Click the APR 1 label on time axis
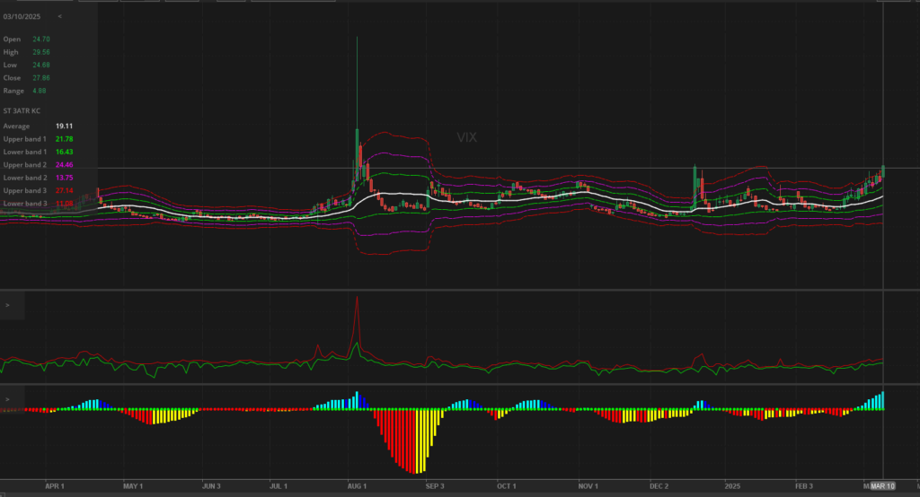The width and height of the screenshot is (920, 497). pos(55,486)
